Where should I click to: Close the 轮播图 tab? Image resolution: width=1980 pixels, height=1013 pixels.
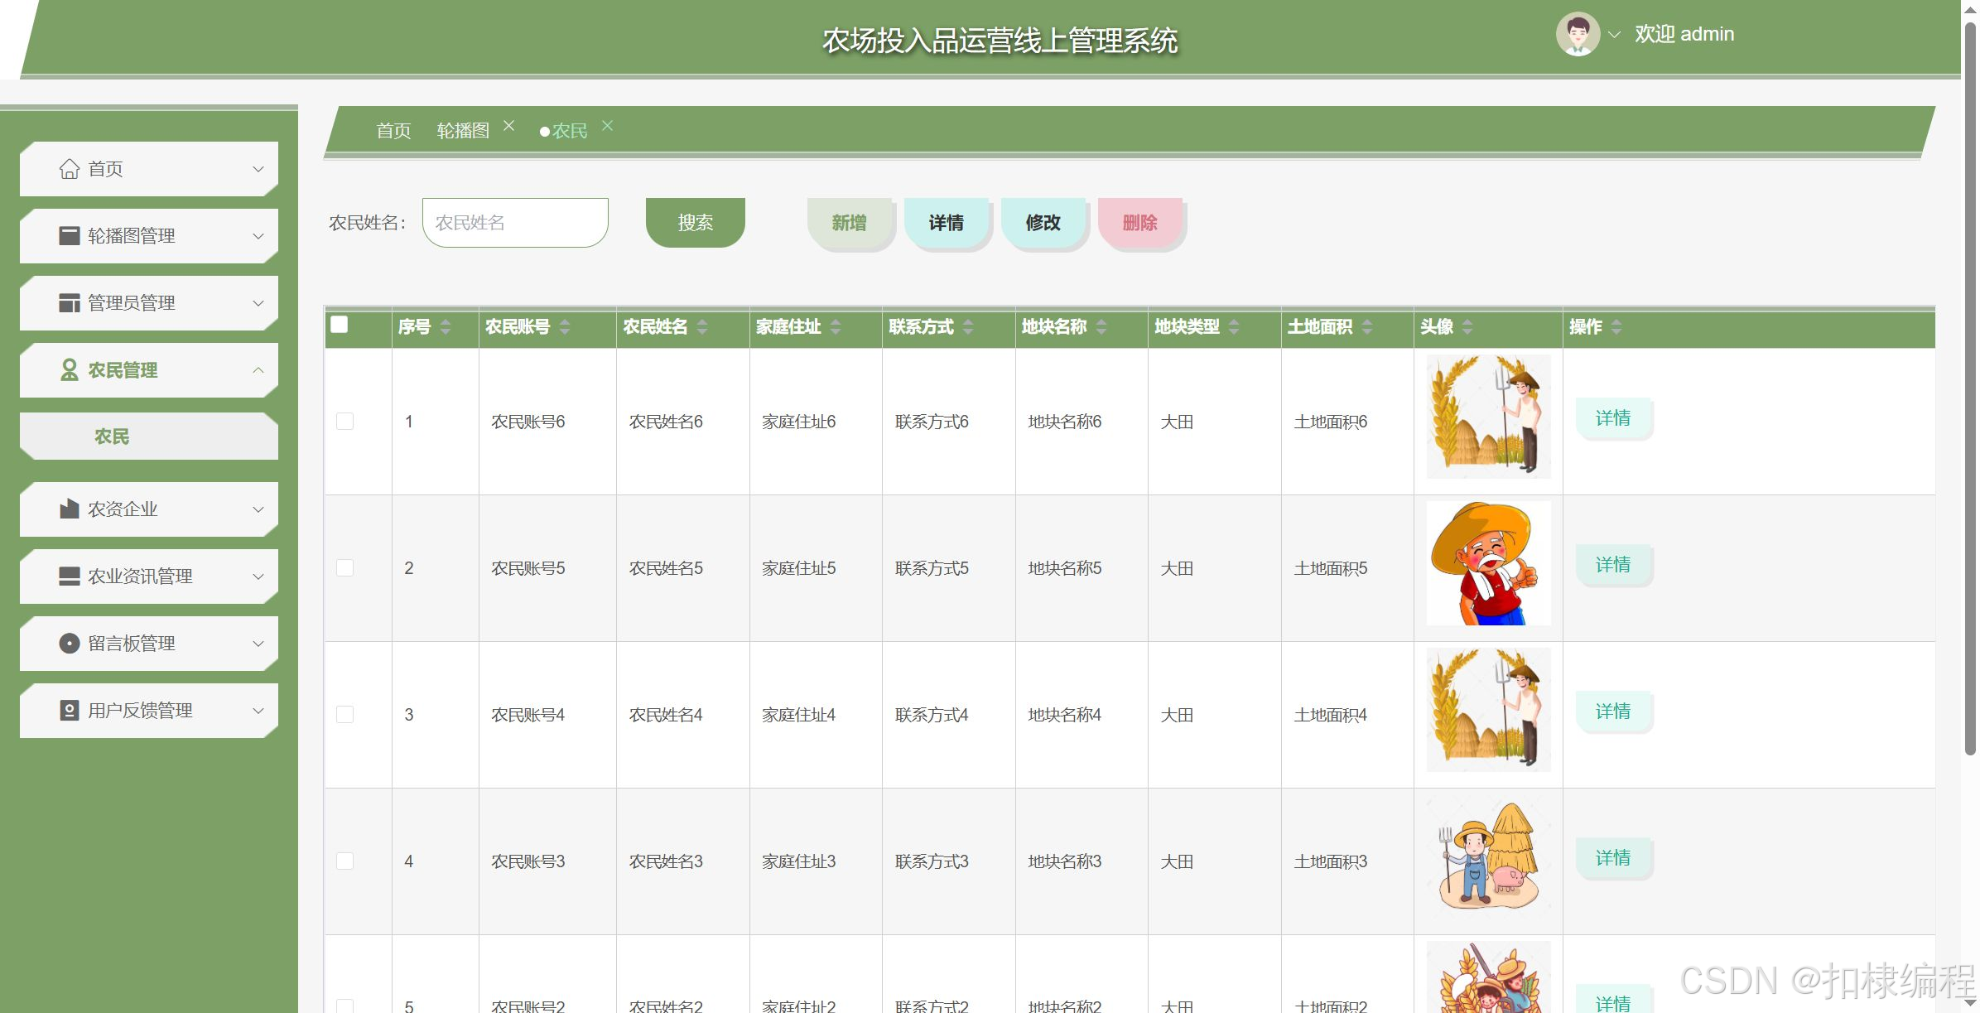coord(509,126)
